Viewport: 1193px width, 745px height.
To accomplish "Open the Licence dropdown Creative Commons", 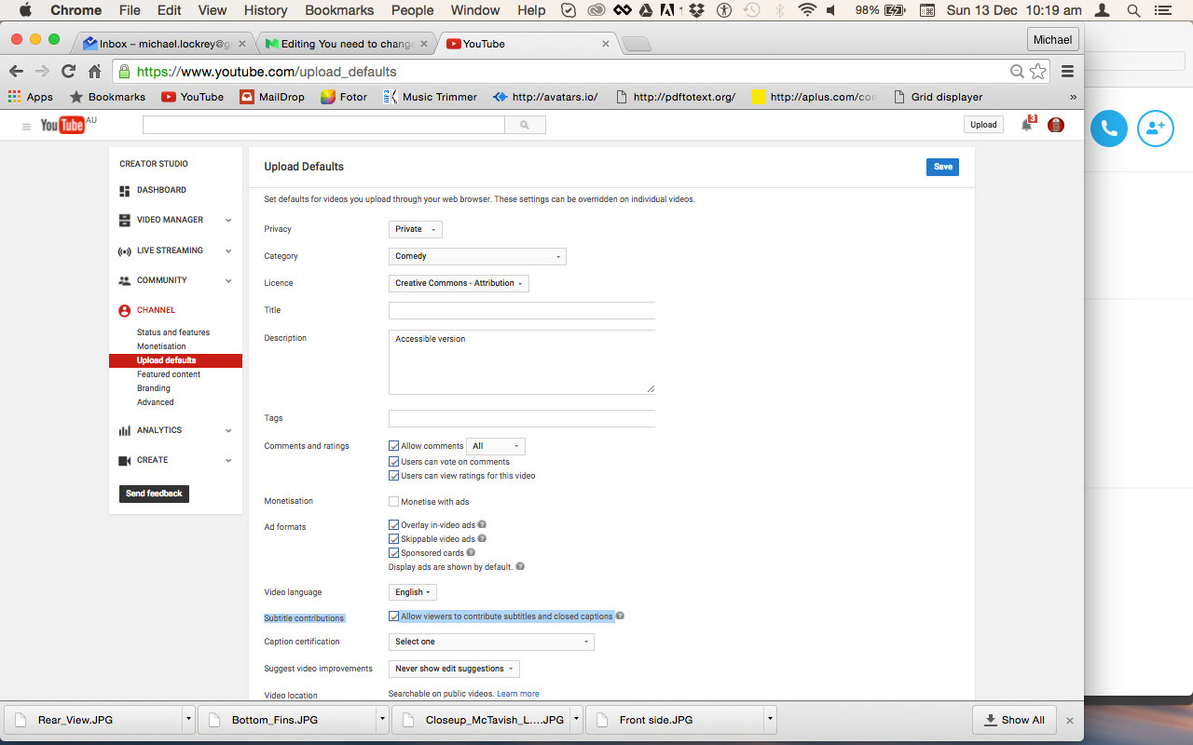I will point(459,283).
